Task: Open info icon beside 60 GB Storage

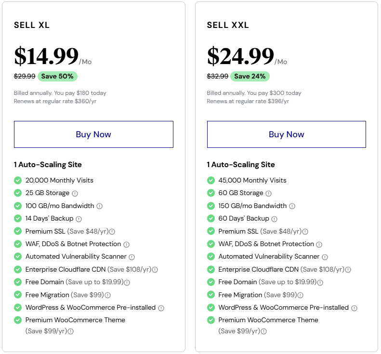Action: (268, 194)
